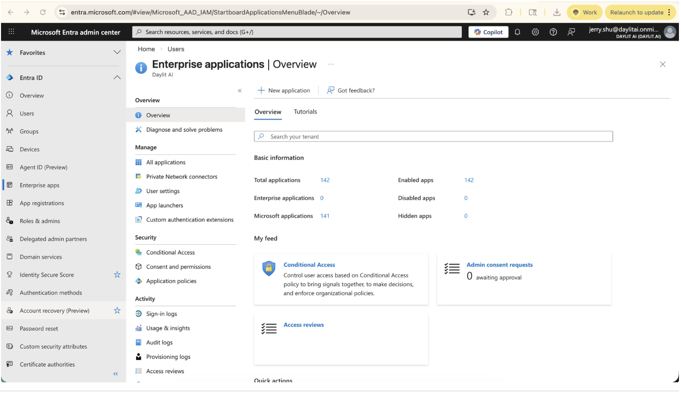Viewport: 681px width, 393px height.
Task: Switch to the Tutorials tab
Action: click(305, 112)
